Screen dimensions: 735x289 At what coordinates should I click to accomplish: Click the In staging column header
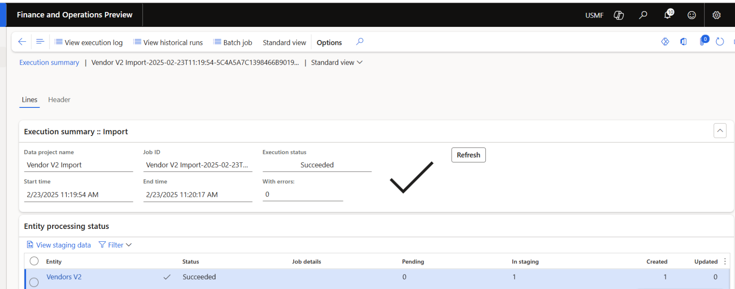pyautogui.click(x=525, y=261)
